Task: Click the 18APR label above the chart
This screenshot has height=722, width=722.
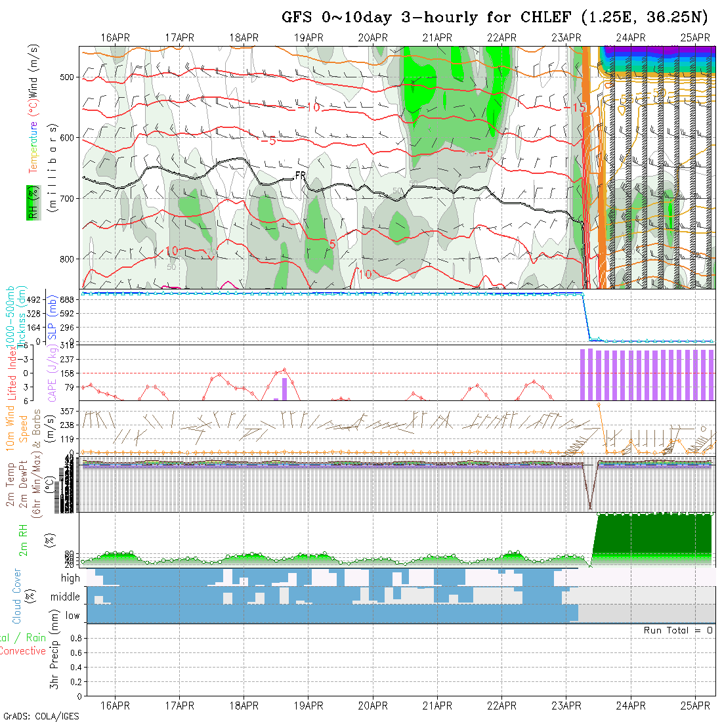Action: (x=244, y=38)
